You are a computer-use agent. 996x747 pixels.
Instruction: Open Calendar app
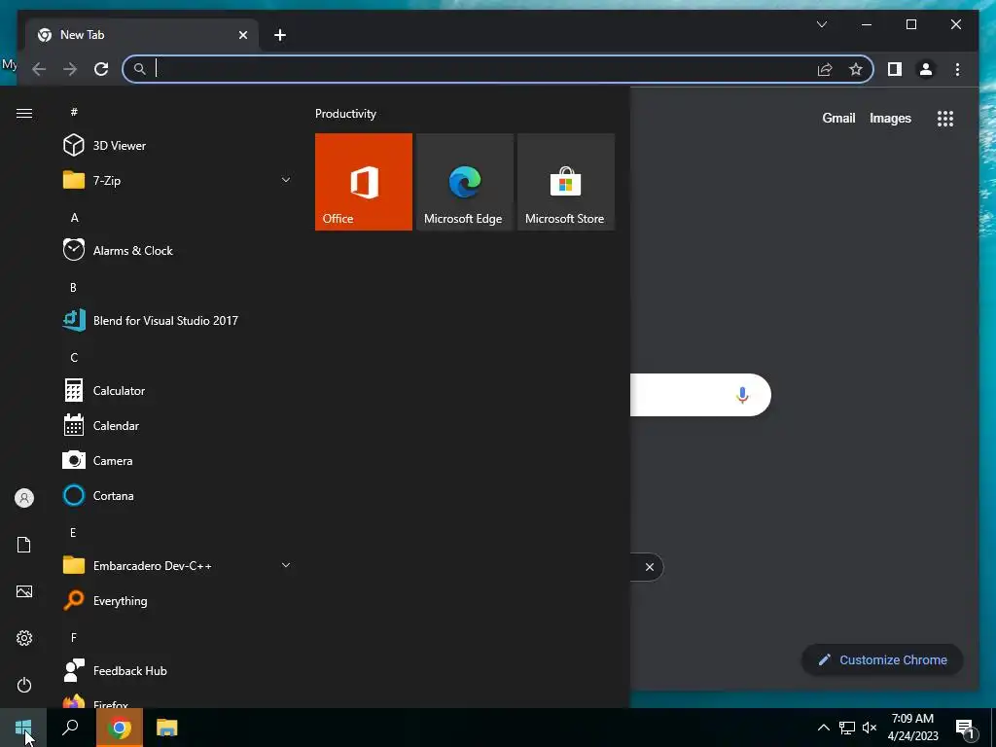(x=178, y=426)
